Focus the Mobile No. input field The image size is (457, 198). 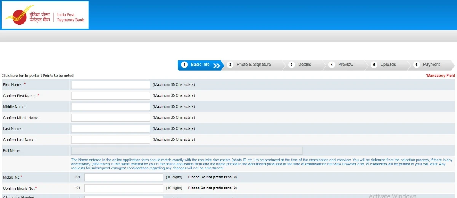pos(124,177)
